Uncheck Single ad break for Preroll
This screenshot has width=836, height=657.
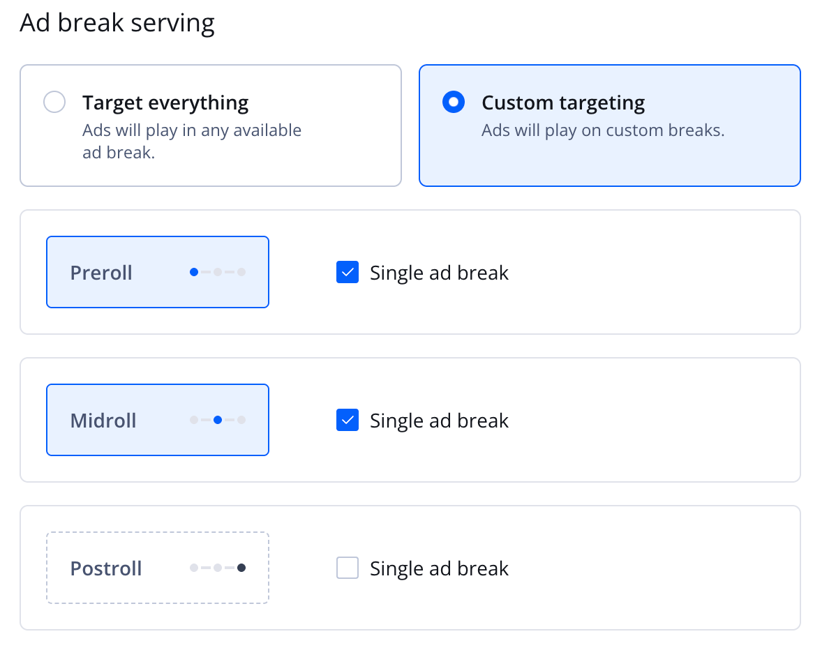pos(347,272)
